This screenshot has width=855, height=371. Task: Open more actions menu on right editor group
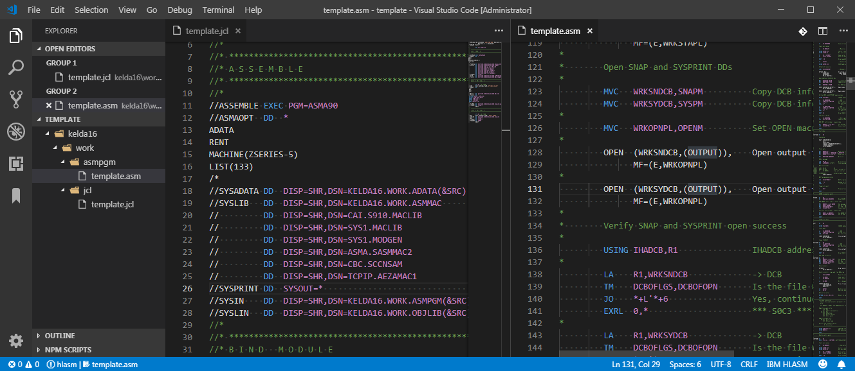pos(844,30)
